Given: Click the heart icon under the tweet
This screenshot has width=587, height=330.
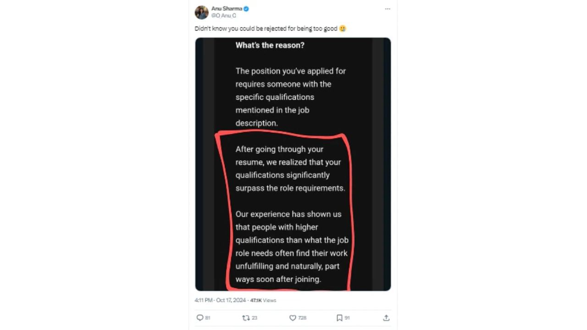Looking at the screenshot, I should (293, 318).
